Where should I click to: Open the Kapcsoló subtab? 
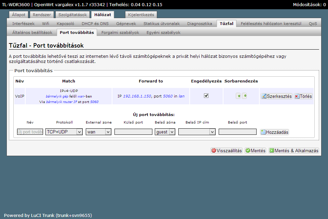[x=65, y=24]
